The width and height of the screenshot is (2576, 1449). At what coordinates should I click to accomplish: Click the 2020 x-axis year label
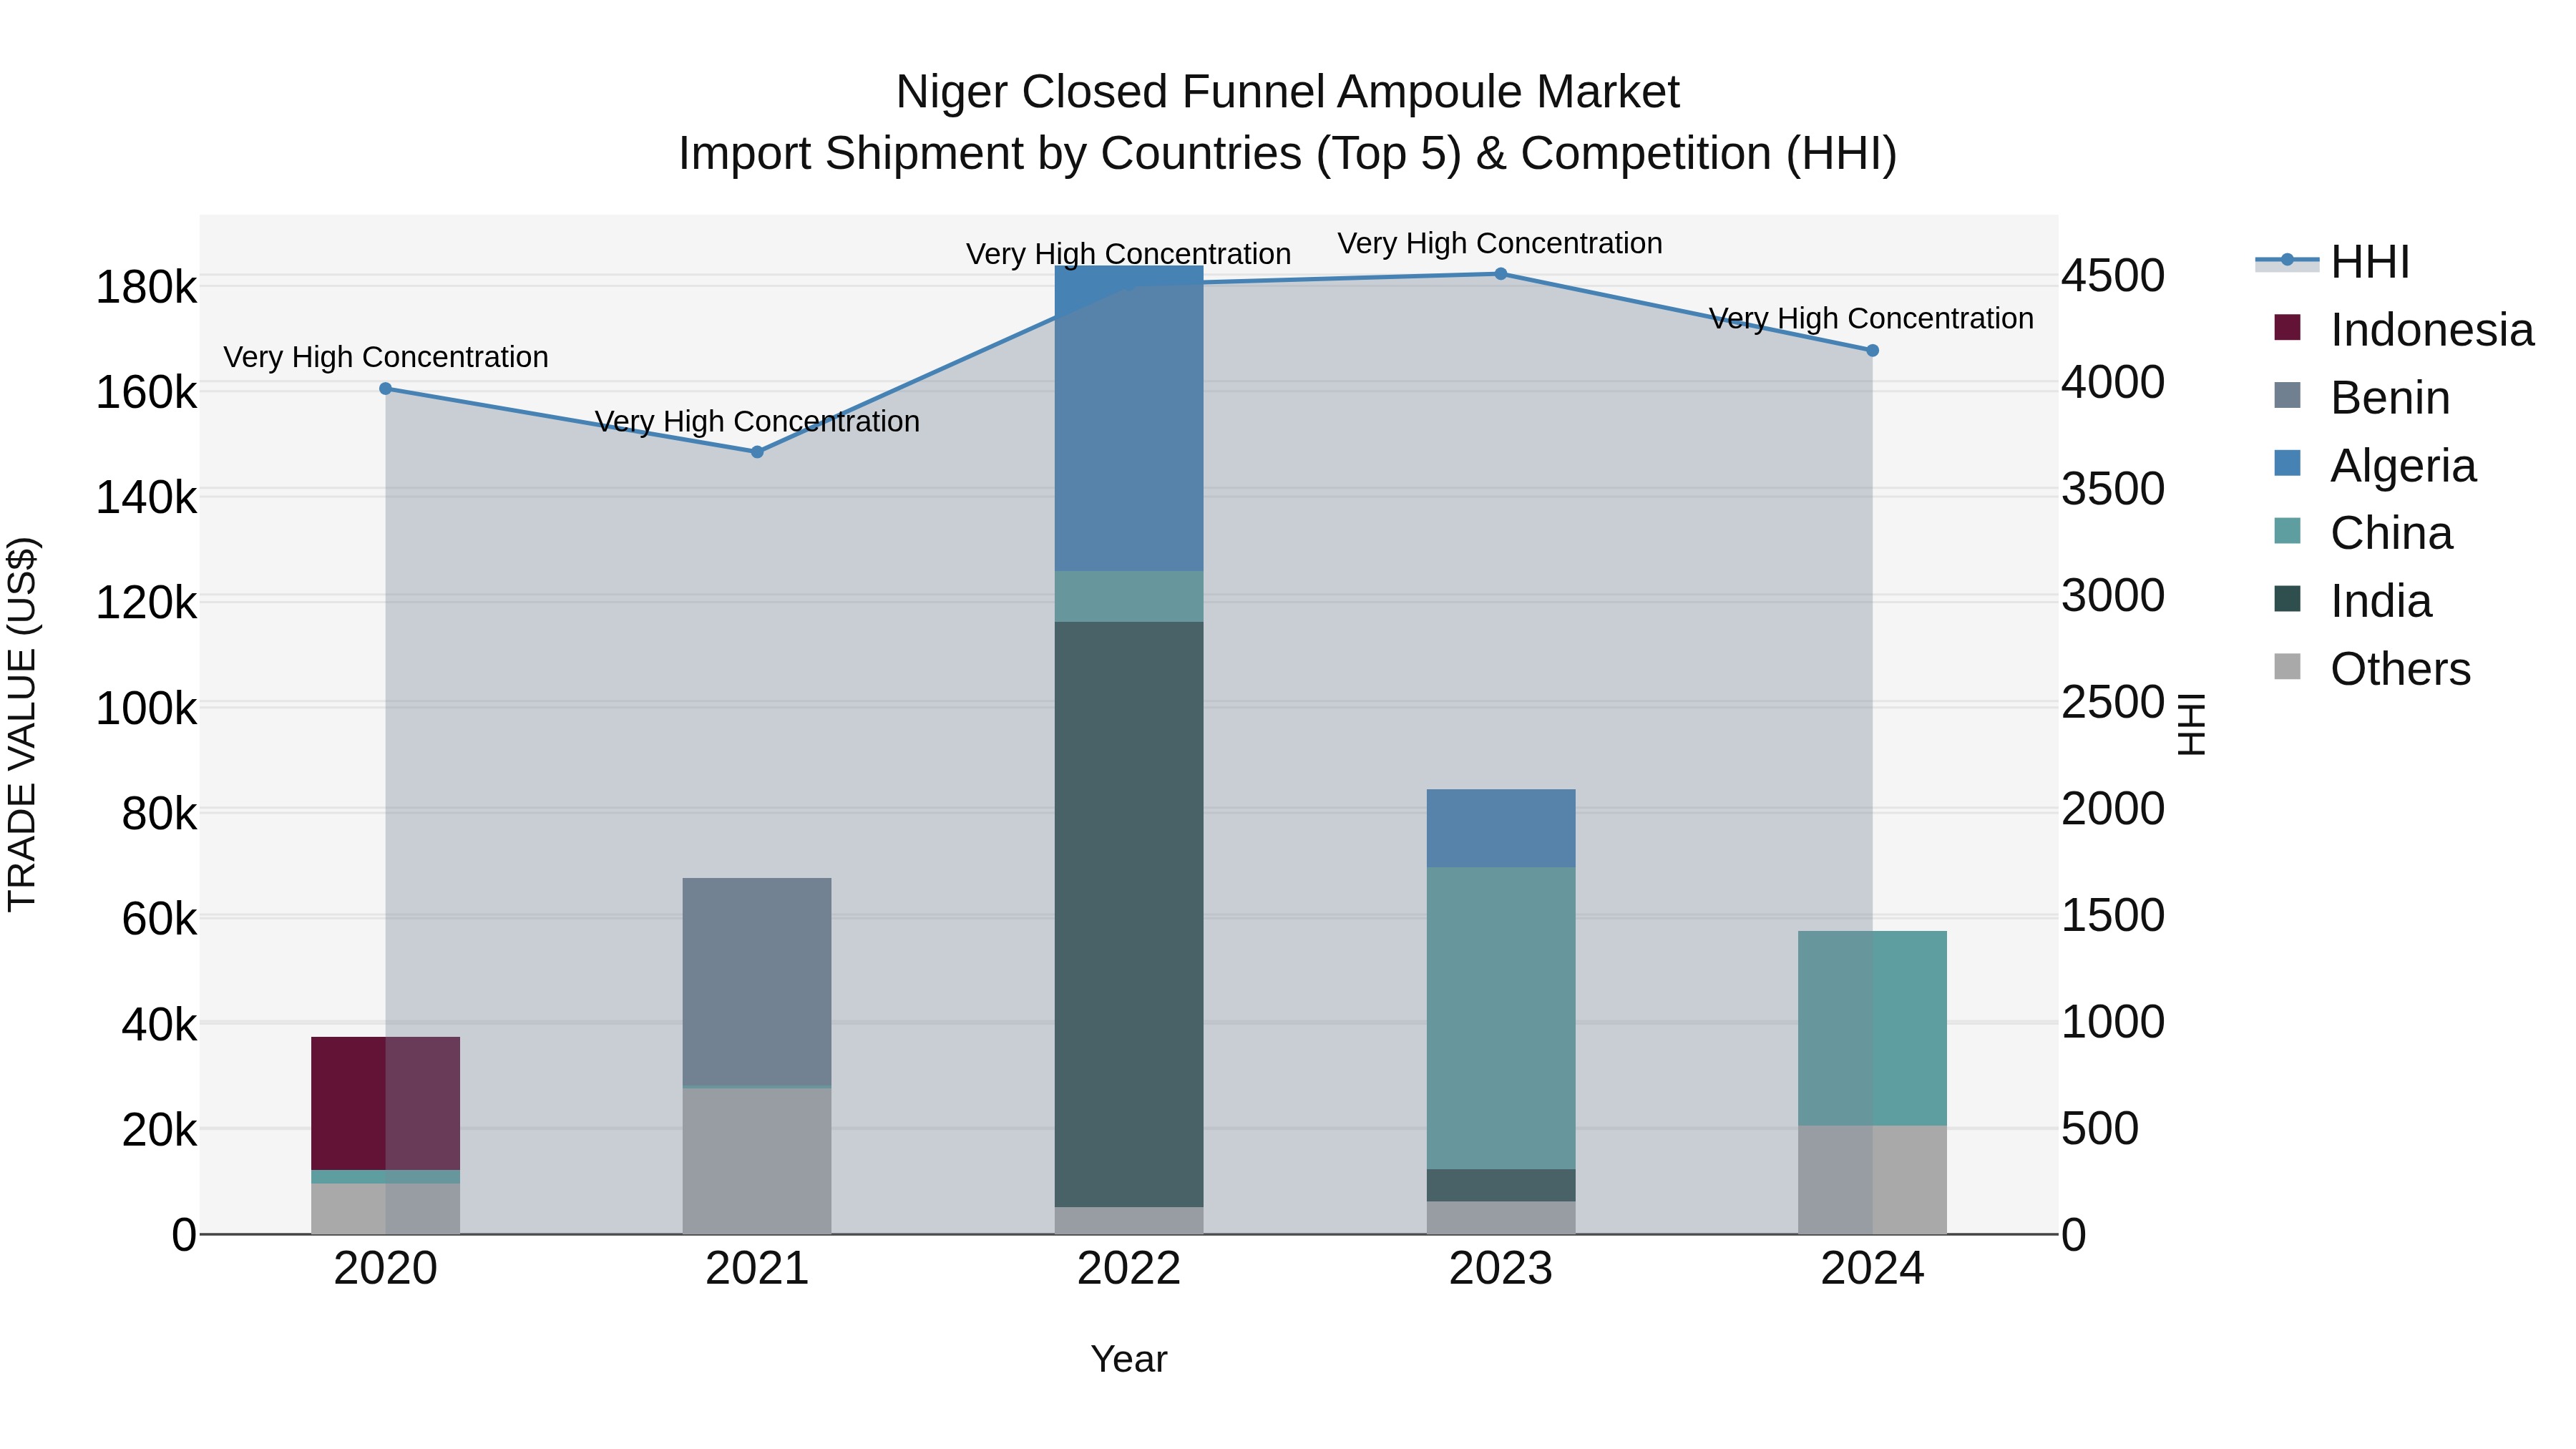[x=385, y=1269]
